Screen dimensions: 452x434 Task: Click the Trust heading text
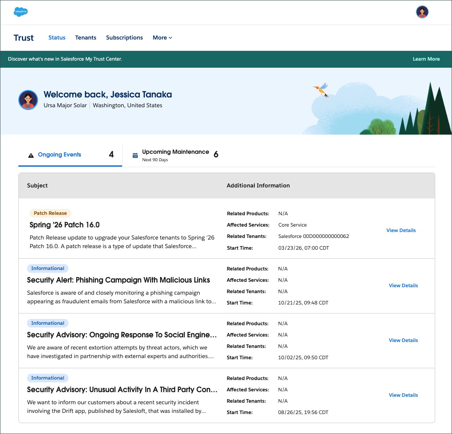[x=24, y=38]
